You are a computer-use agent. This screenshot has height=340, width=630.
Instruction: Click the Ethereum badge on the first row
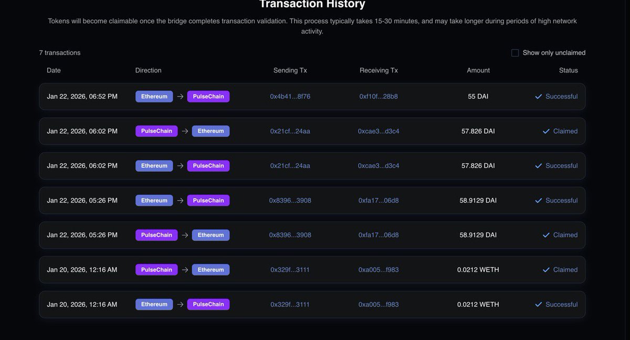[x=154, y=95]
